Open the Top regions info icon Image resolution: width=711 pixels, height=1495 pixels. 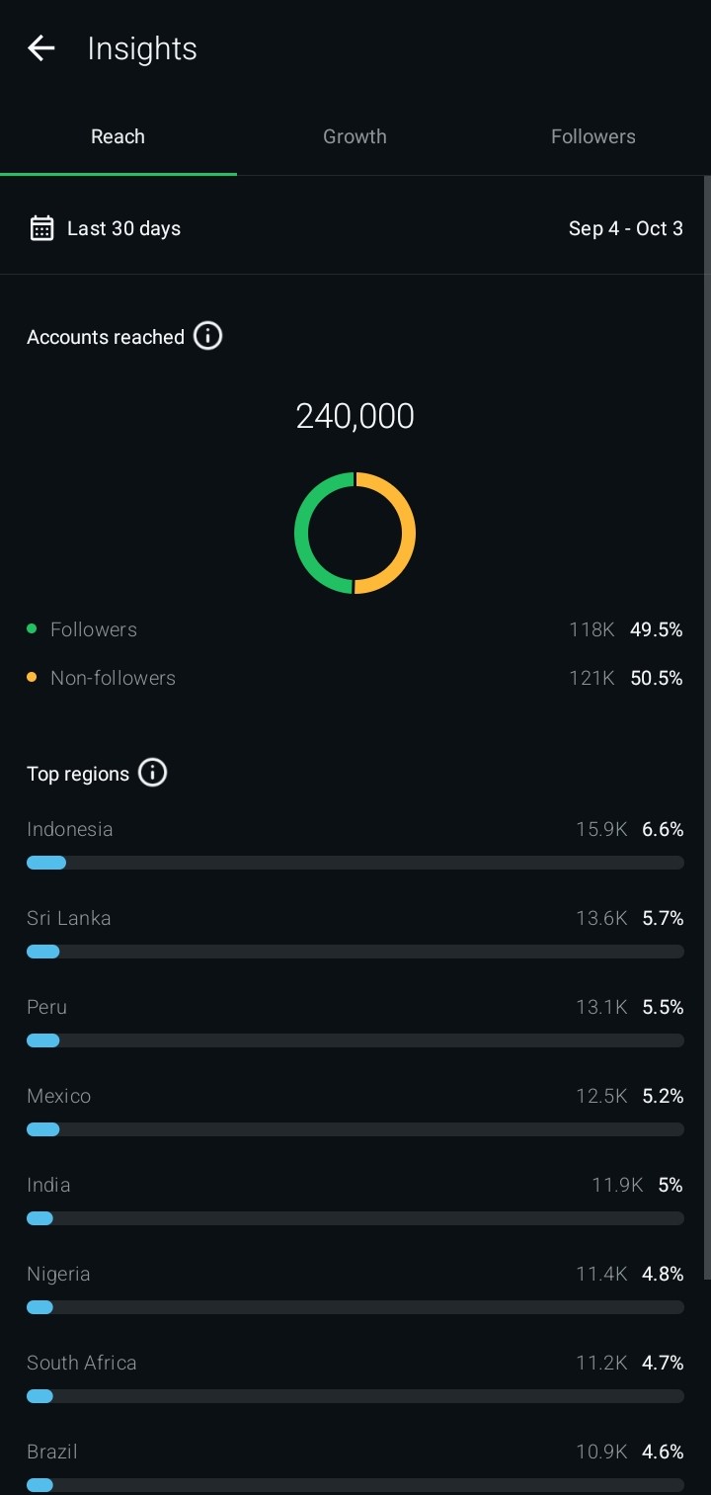152,773
